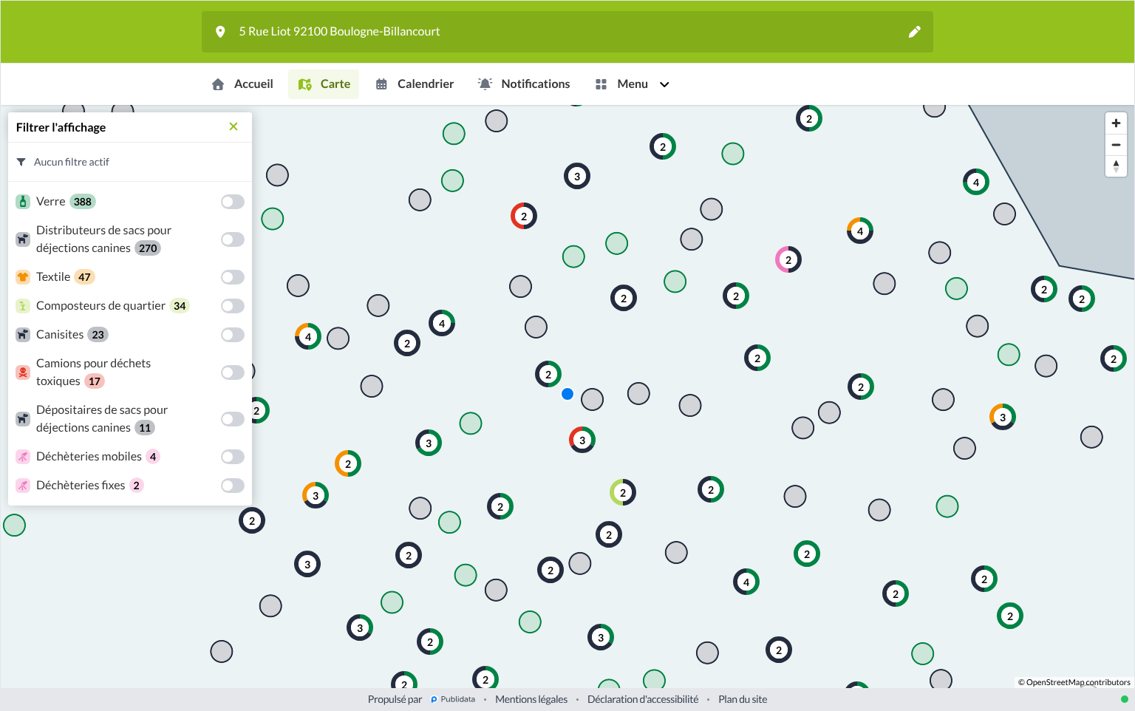Open the Notifications tab
The width and height of the screenshot is (1135, 711).
coord(524,84)
